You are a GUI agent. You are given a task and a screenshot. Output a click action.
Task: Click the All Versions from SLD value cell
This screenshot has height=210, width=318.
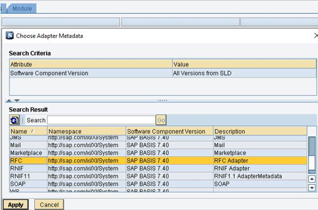point(244,73)
